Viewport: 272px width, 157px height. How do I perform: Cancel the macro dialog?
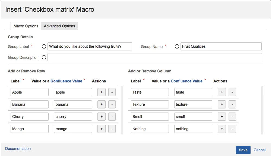pyautogui.click(x=260, y=150)
